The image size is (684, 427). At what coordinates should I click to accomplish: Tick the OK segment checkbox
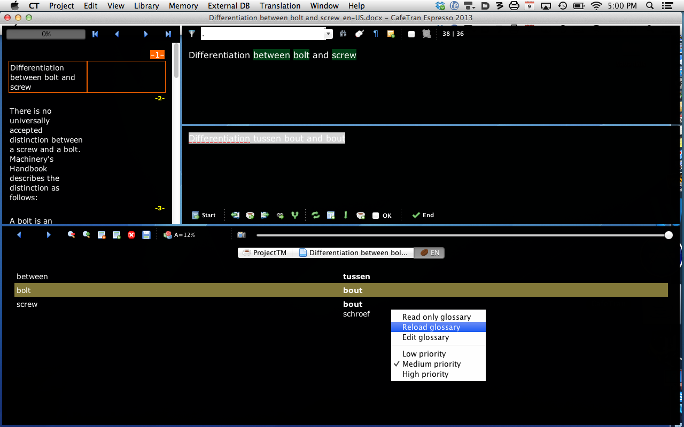pyautogui.click(x=376, y=216)
